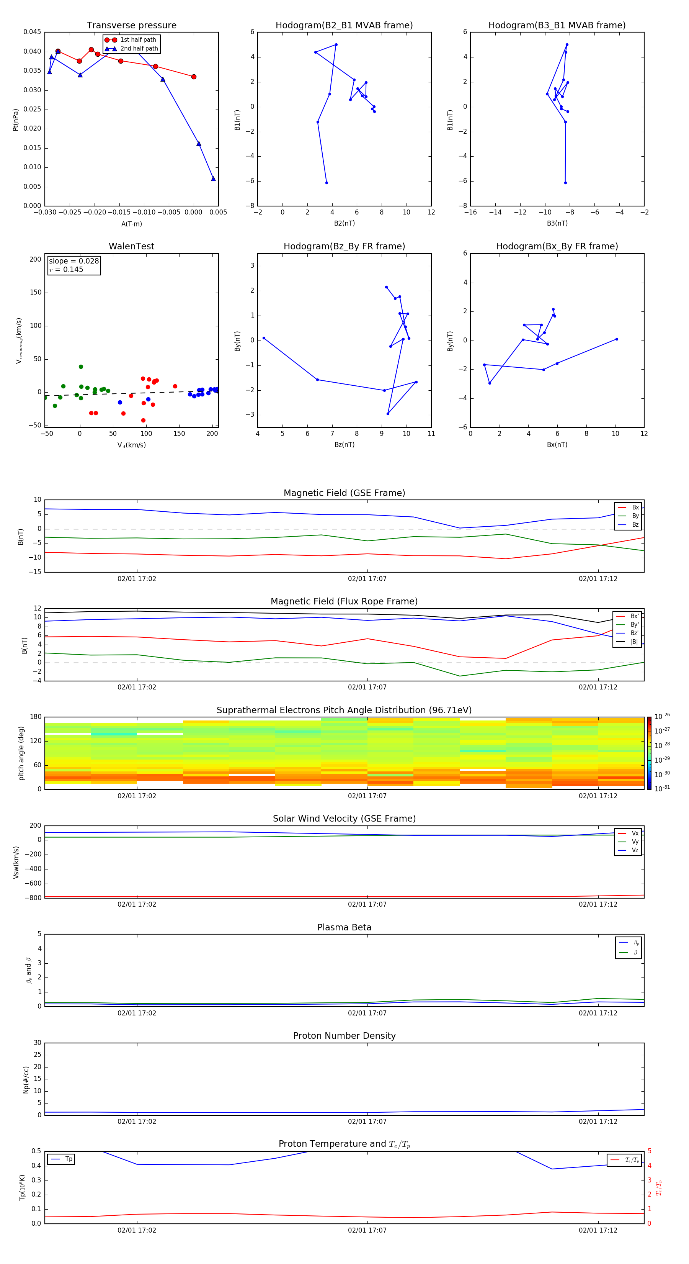
Task: Click the 'WalenTest' plot title
Action: click(131, 246)
